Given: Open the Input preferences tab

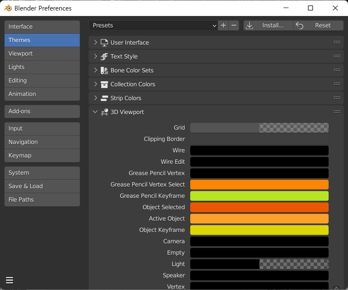Looking at the screenshot, I should click(x=42, y=129).
